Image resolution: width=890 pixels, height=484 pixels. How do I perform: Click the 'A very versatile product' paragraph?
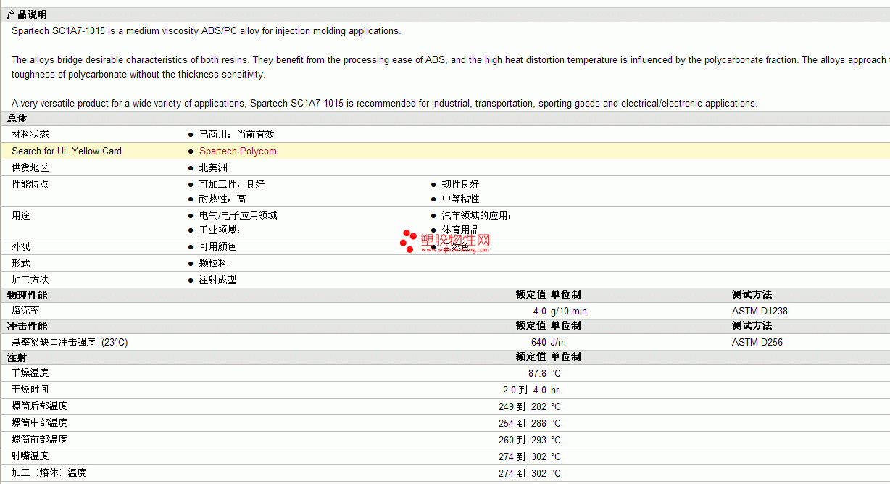click(384, 104)
